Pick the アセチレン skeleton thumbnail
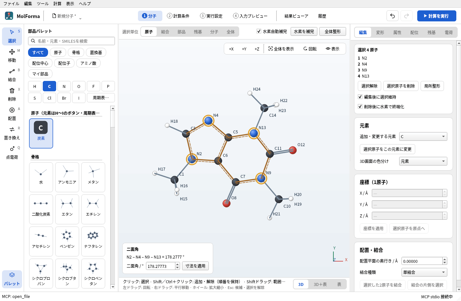The image size is (461, 301). coord(41,241)
